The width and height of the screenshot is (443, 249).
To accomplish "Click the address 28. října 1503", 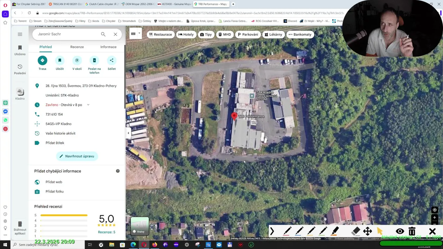I will click(81, 86).
